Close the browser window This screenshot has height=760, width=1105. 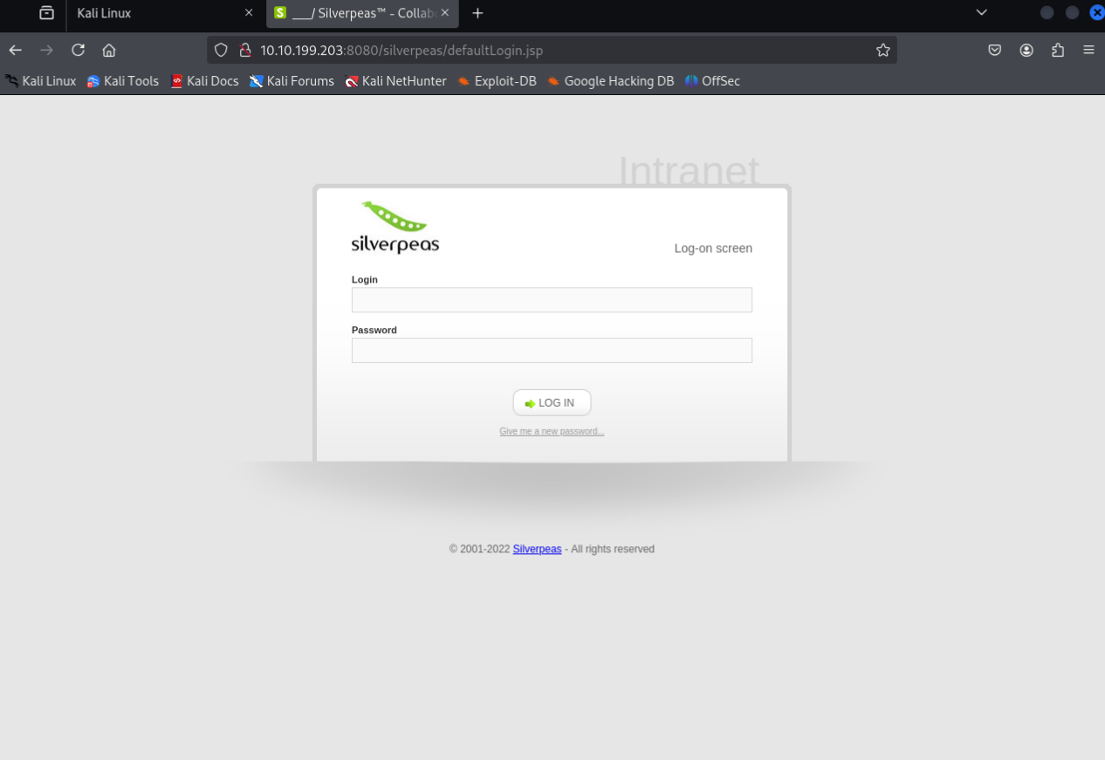[x=1097, y=12]
